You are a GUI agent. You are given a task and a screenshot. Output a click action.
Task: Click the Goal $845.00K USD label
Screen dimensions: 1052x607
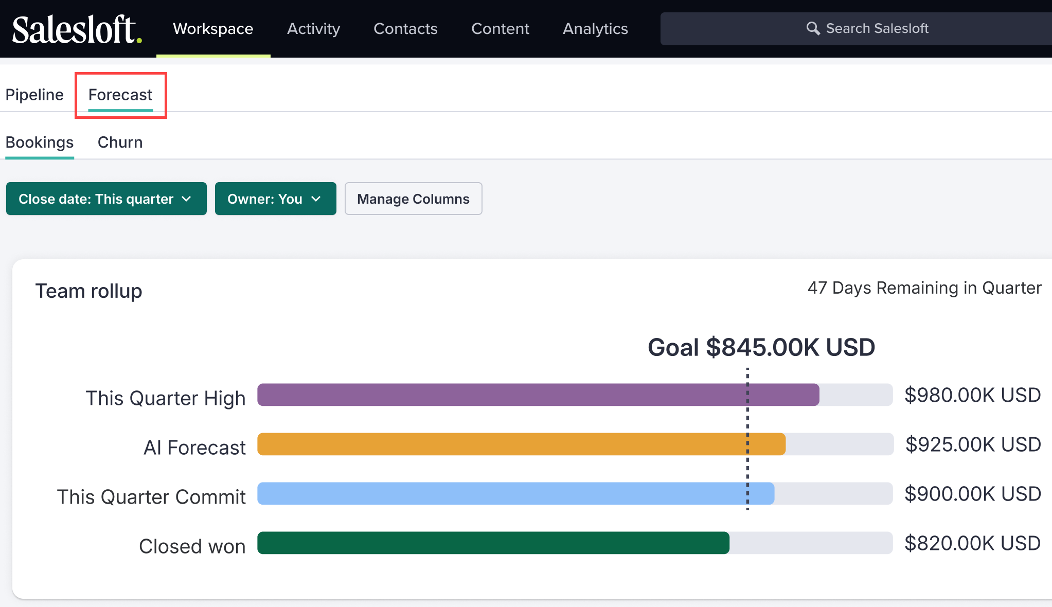[x=761, y=347]
